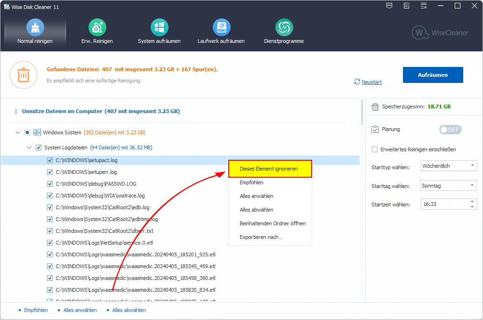Click the Unnütze Dateien im Computer heading

pyautogui.click(x=101, y=111)
